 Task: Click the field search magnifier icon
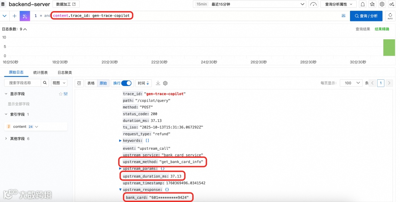tap(45, 83)
